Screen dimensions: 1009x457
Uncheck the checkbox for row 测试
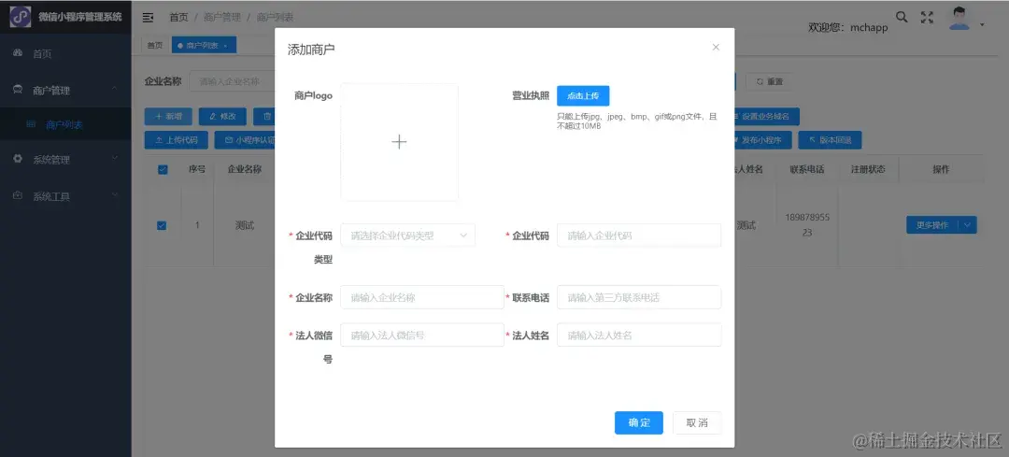tap(163, 225)
